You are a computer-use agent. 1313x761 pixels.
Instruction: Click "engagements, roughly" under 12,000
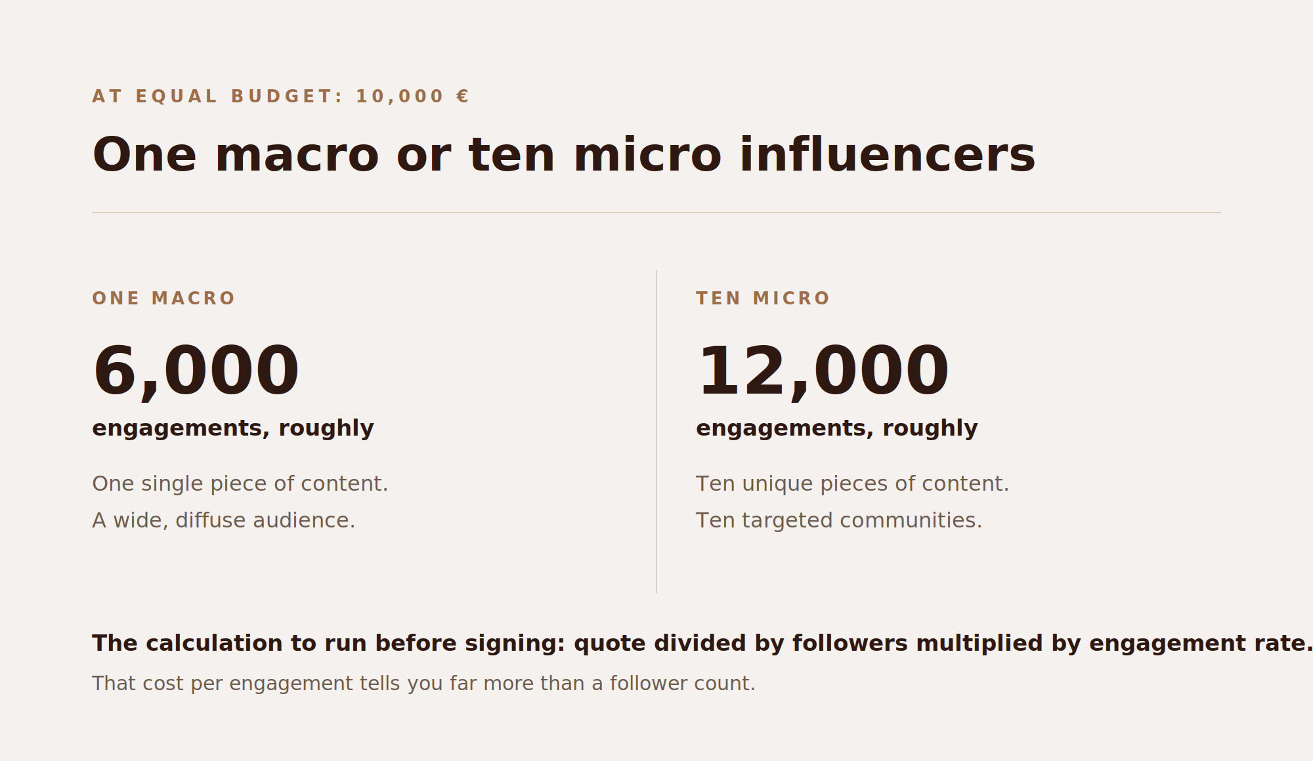(837, 428)
